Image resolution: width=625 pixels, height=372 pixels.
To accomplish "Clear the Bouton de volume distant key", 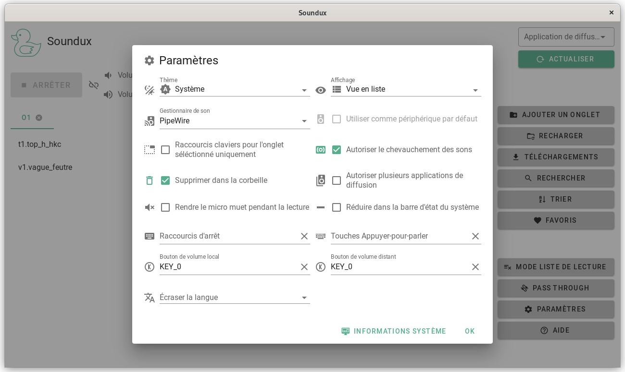I will tap(475, 267).
